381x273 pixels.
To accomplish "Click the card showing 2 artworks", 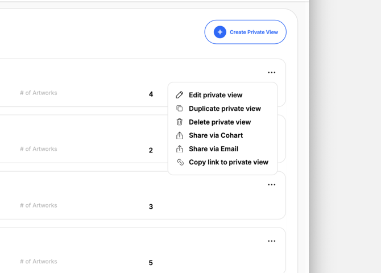I will click(x=97, y=139).
